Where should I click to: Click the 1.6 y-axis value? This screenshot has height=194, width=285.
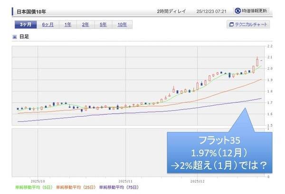coord(270,114)
